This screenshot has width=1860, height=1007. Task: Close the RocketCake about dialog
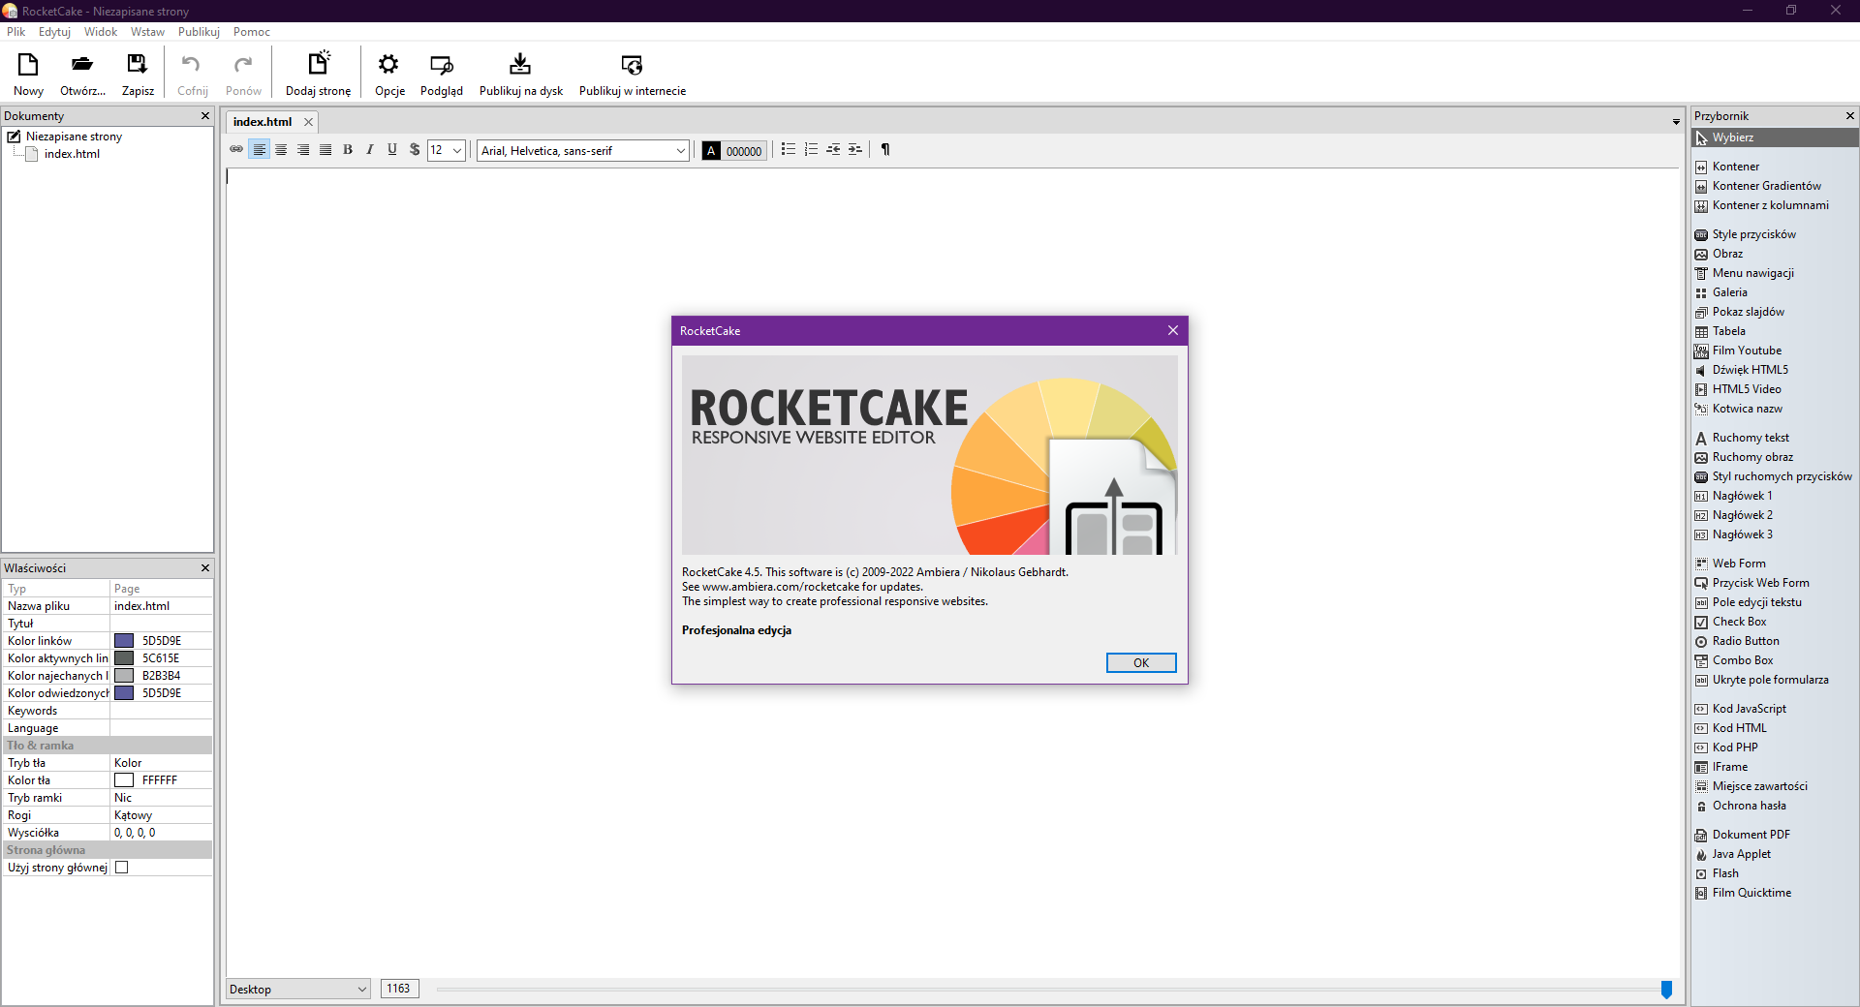pyautogui.click(x=1173, y=330)
